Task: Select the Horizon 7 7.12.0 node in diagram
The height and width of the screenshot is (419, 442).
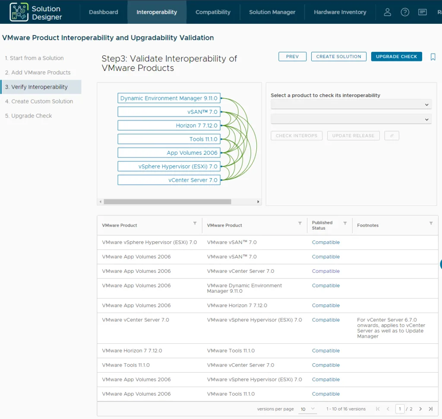Action: click(x=169, y=125)
